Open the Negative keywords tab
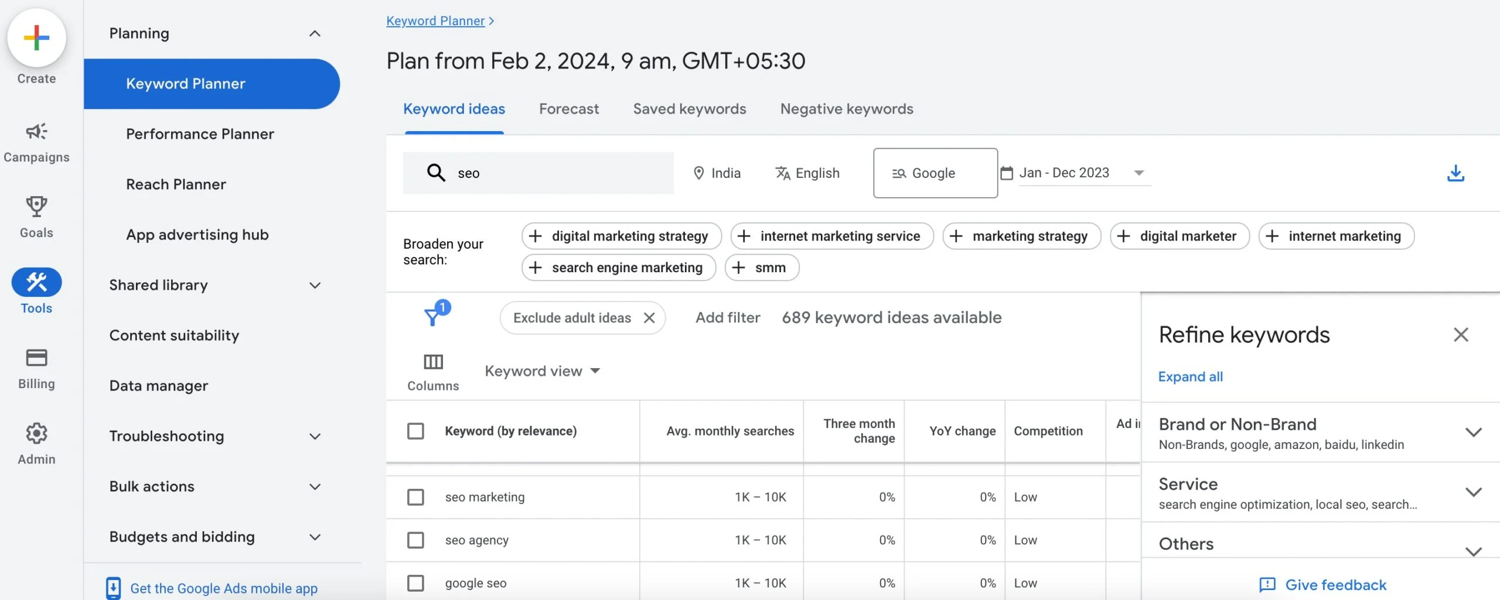 coord(846,109)
